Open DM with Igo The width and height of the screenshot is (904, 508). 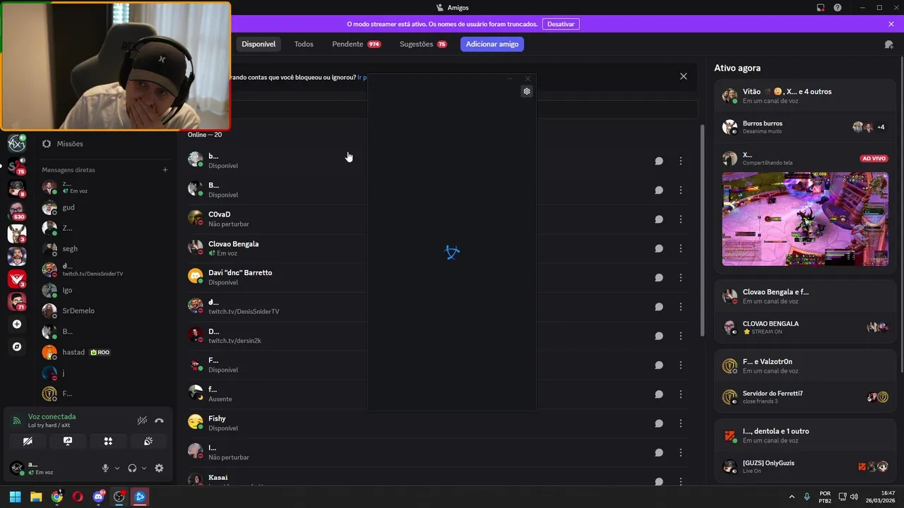105,290
